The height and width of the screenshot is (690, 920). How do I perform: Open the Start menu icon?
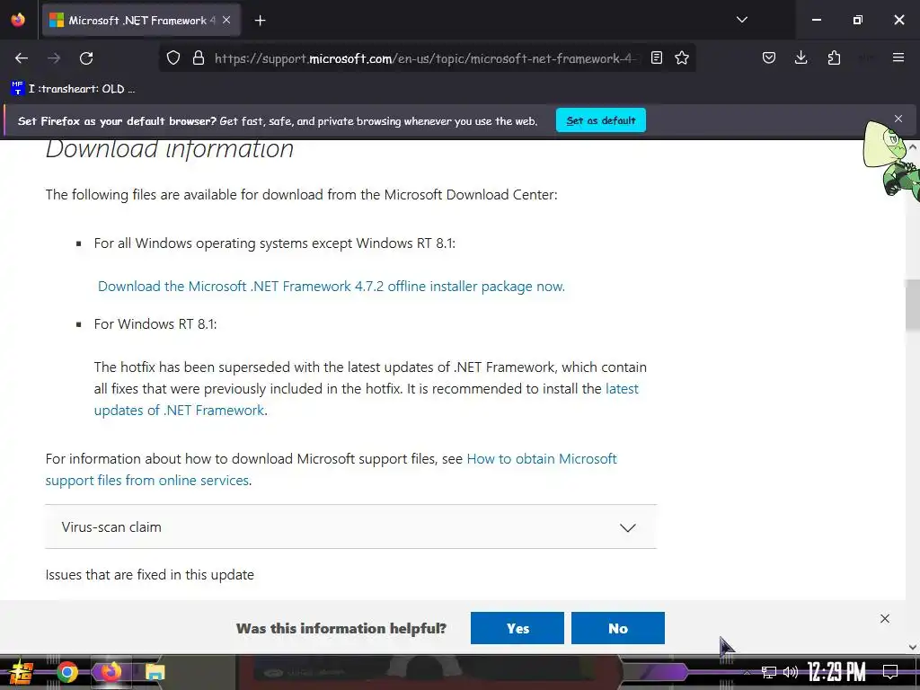22,672
